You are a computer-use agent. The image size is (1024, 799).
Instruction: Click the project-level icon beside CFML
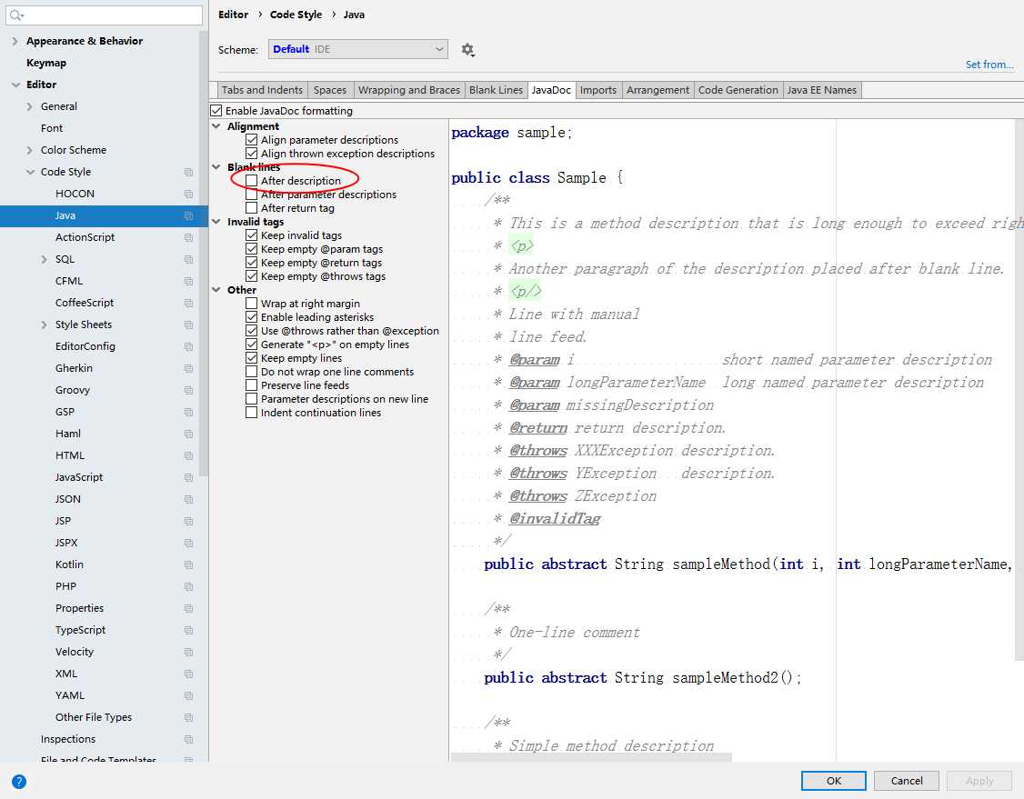(x=189, y=282)
